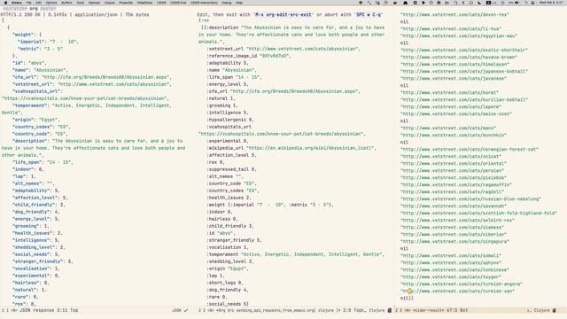The width and height of the screenshot is (567, 319).
Task: Open the Debug menu
Action: tap(227, 3)
